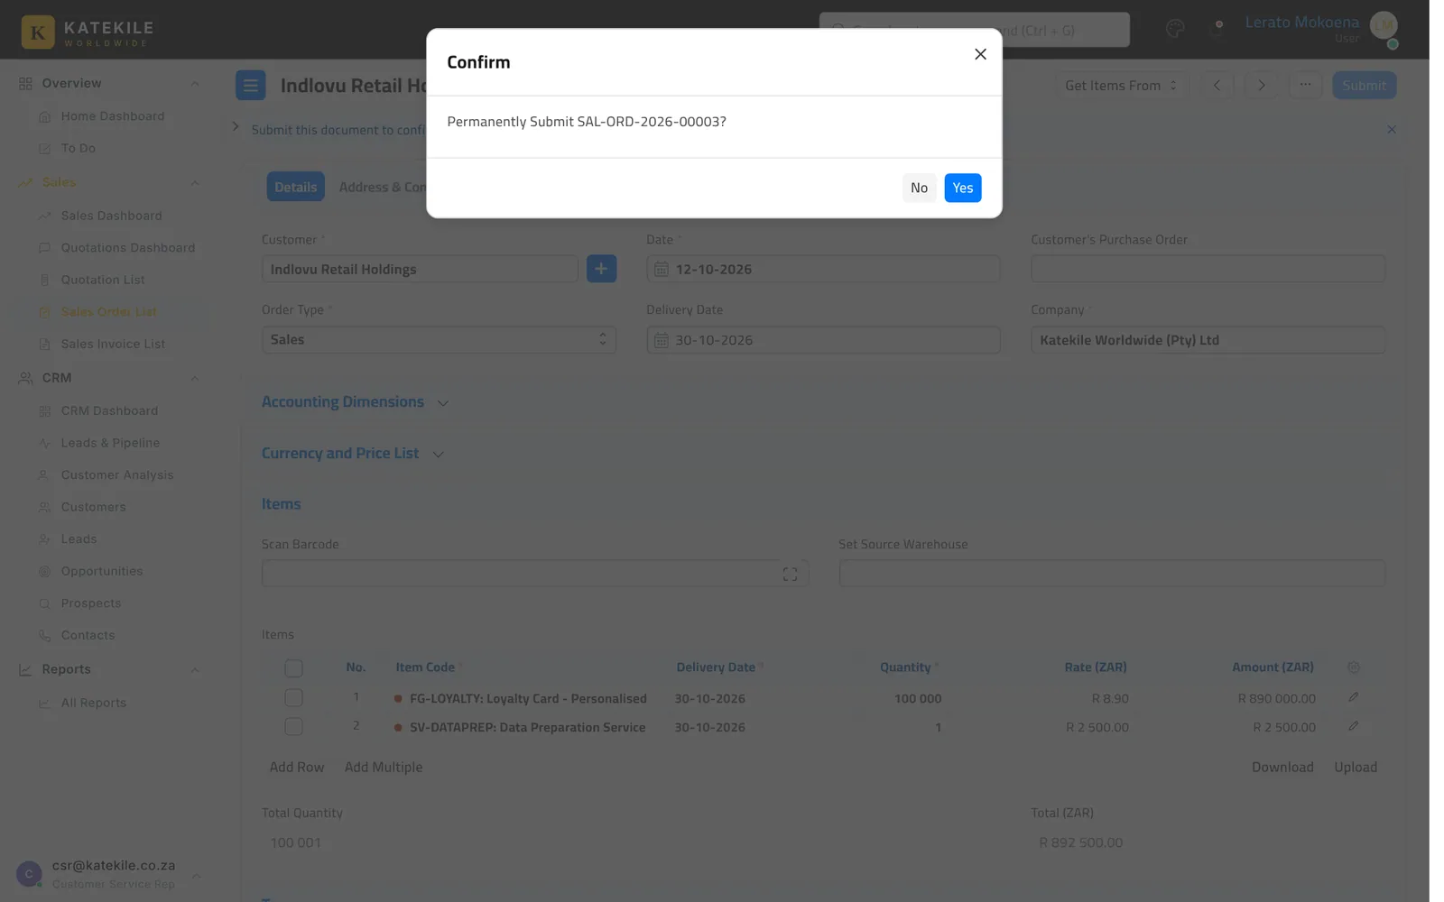Open Quotation List in sidebar

coord(103,281)
